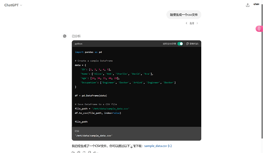Click the 'Occupation' list code line
Viewport: 263px width, 153px height.
click(x=128, y=83)
